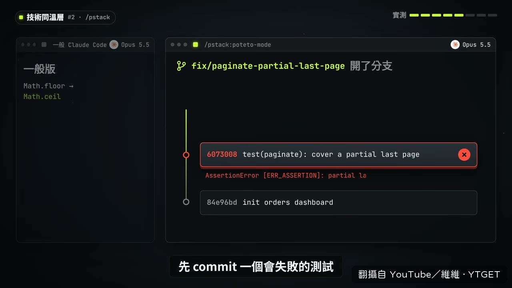This screenshot has width=512, height=288.
Task: Click the Claude logo in the /pstack:poteto-mode window
Action: (455, 44)
